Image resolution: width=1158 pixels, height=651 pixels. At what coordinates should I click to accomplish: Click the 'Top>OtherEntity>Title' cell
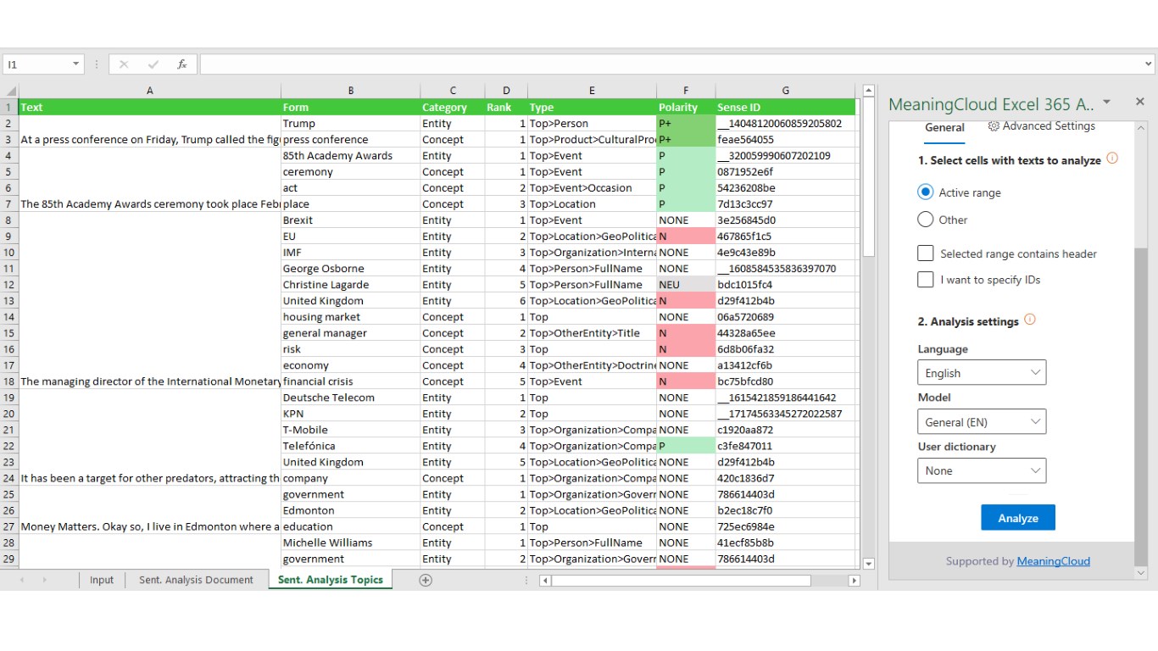coord(592,333)
